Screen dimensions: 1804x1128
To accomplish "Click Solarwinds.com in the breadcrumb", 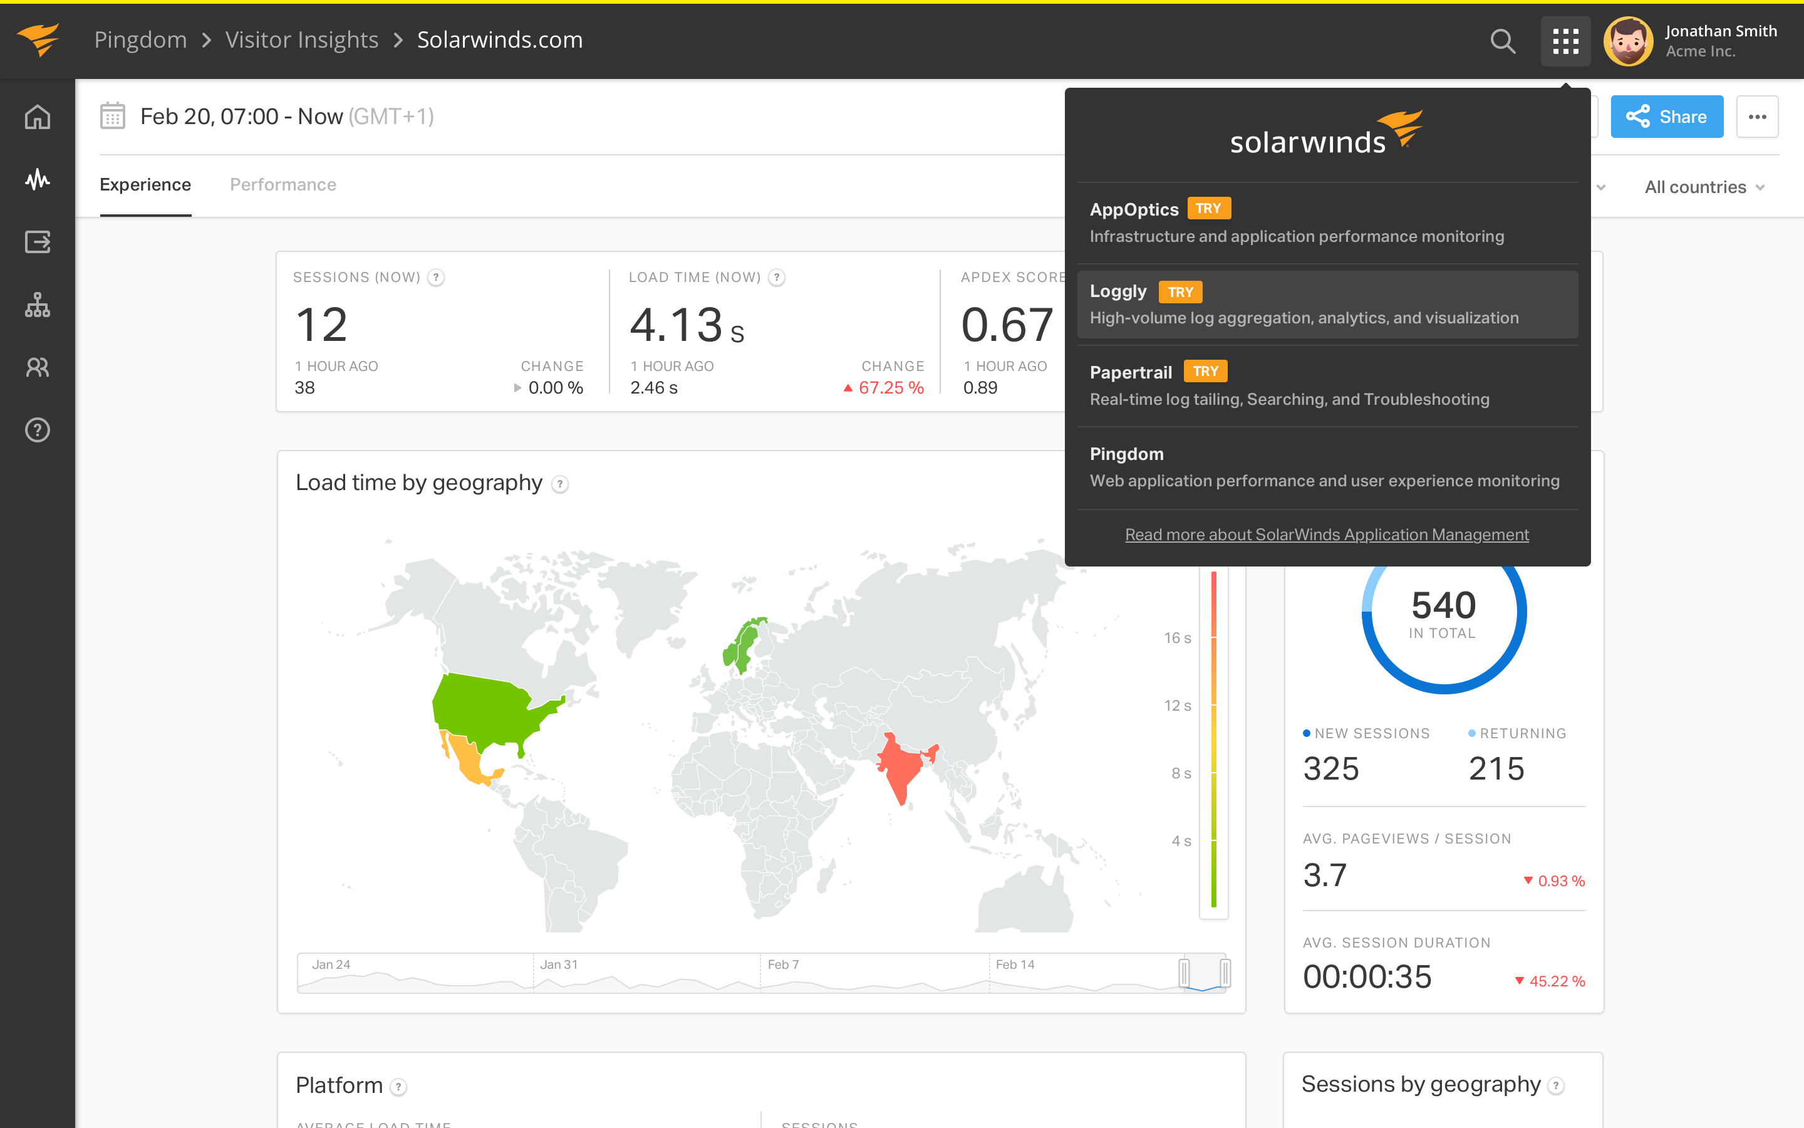I will coord(499,39).
